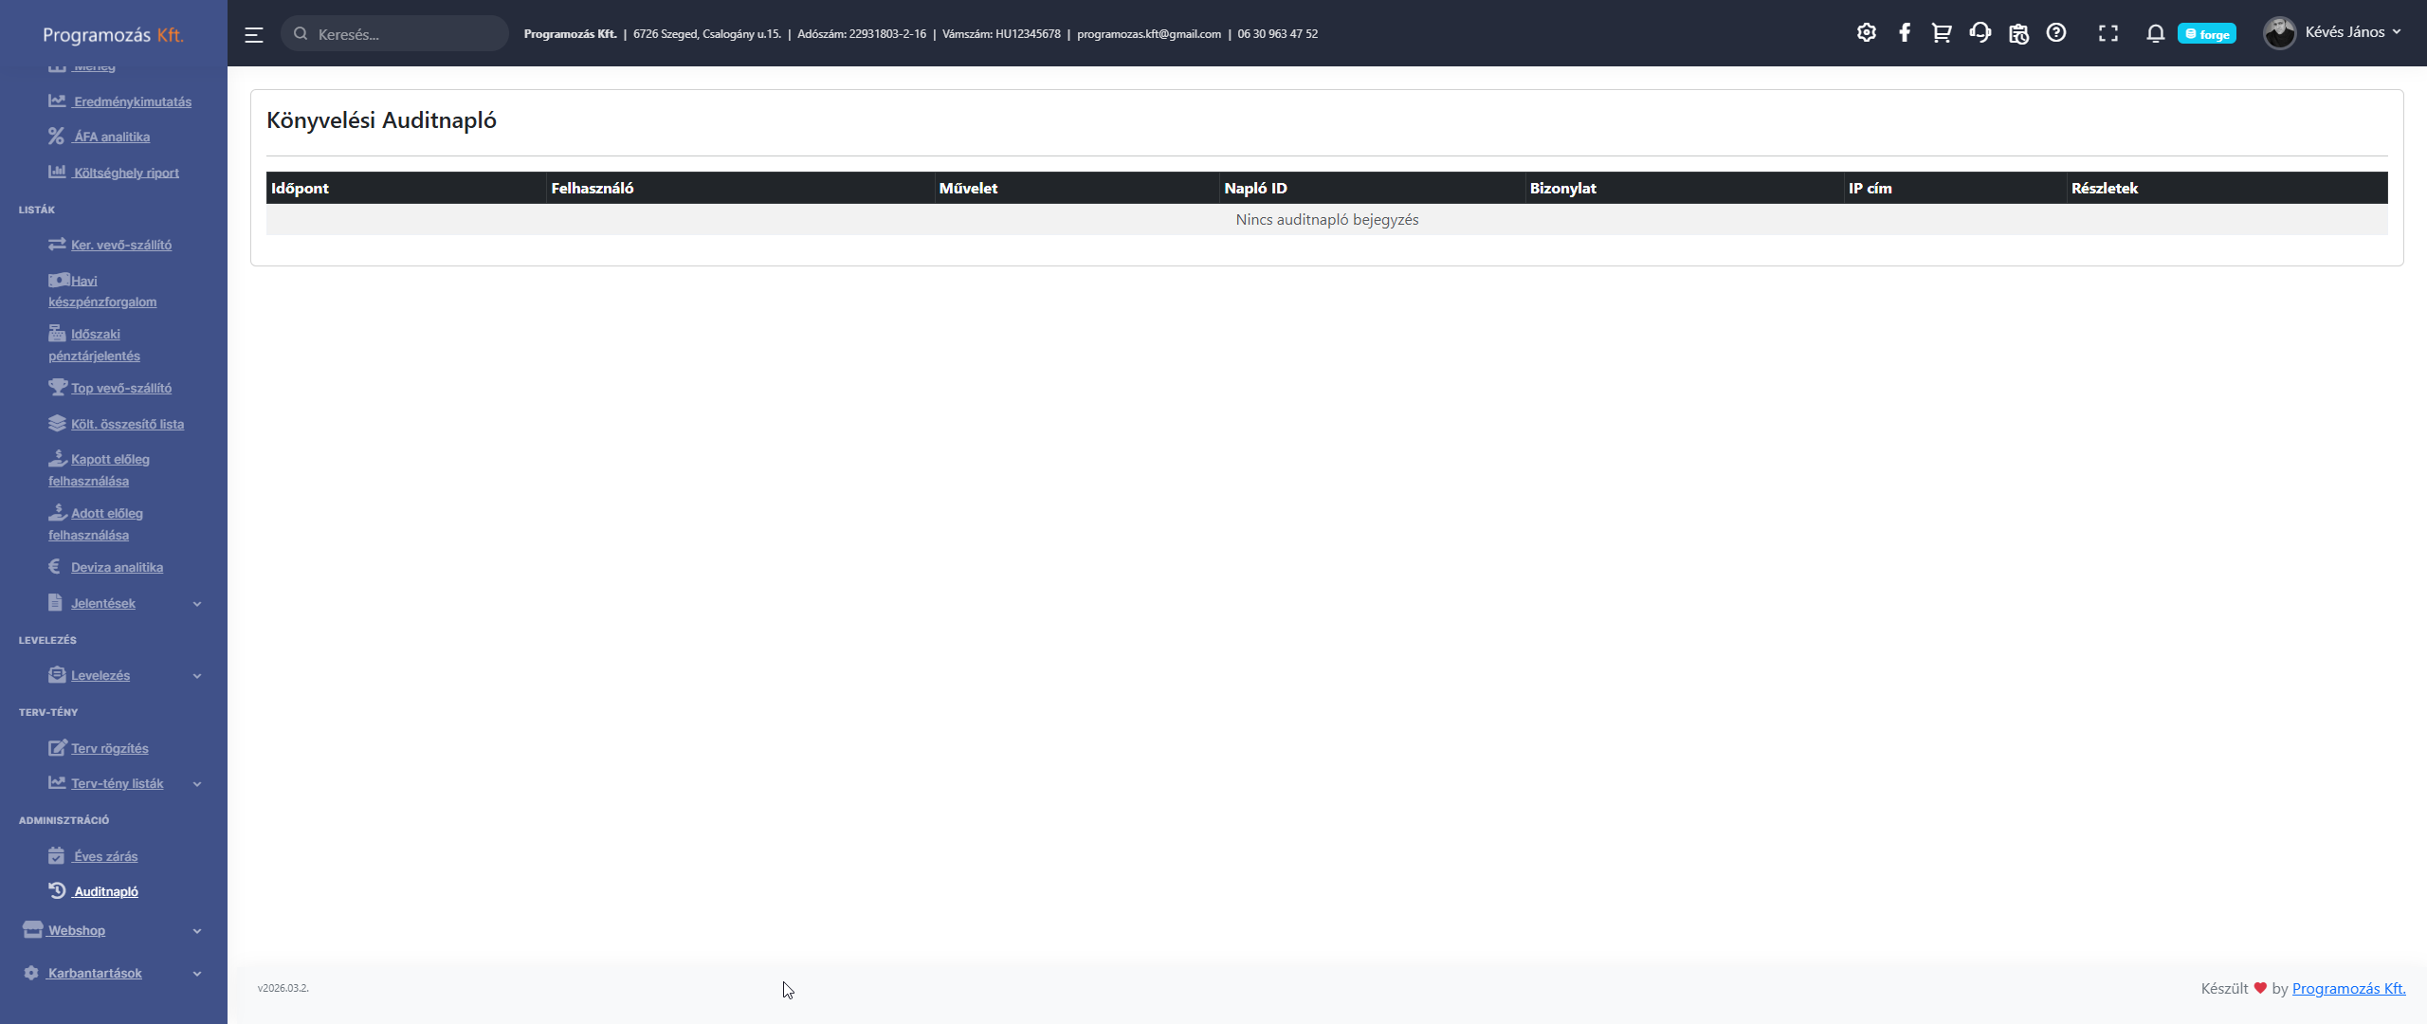Open Eredménykimutatás in the sidebar
This screenshot has height=1024, width=2427.
pos(133,101)
